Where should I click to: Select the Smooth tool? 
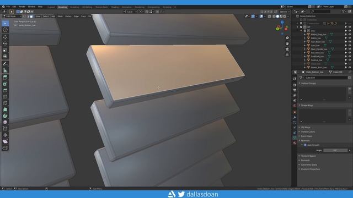coord(5,122)
